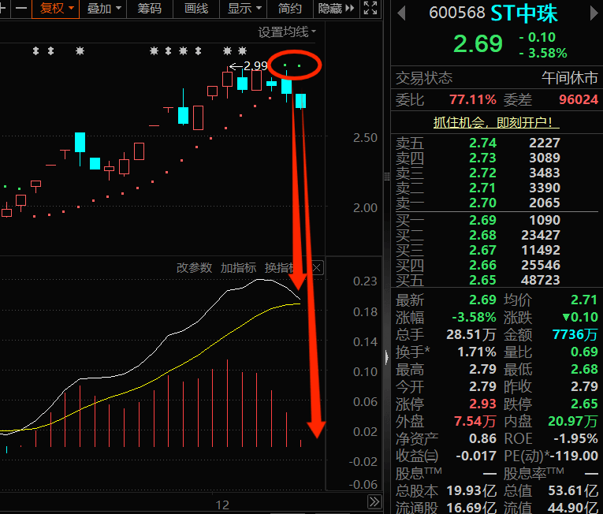
Task: Click 委比 value 77.11%
Action: point(473,99)
